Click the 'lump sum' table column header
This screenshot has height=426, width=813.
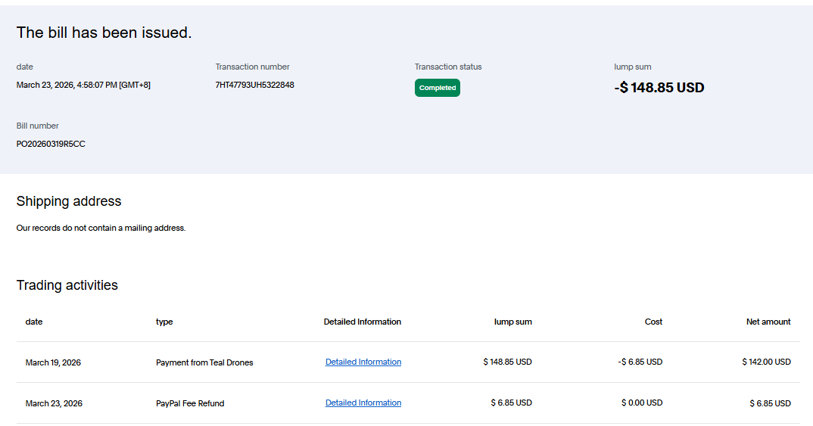coord(512,322)
